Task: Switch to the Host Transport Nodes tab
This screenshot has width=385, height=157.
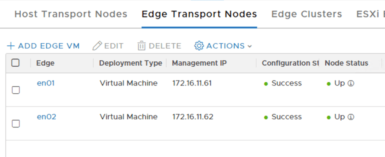Action: tap(71, 14)
